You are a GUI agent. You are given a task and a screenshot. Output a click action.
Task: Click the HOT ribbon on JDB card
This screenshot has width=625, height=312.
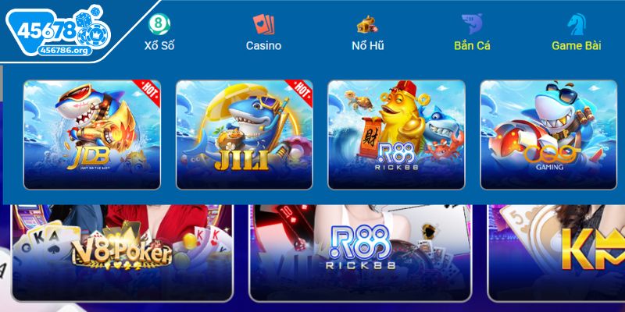pos(147,92)
